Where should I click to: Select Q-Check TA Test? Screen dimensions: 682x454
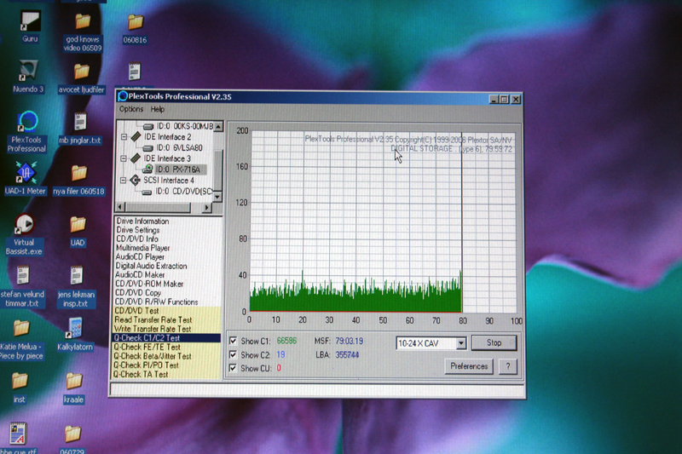pos(141,375)
